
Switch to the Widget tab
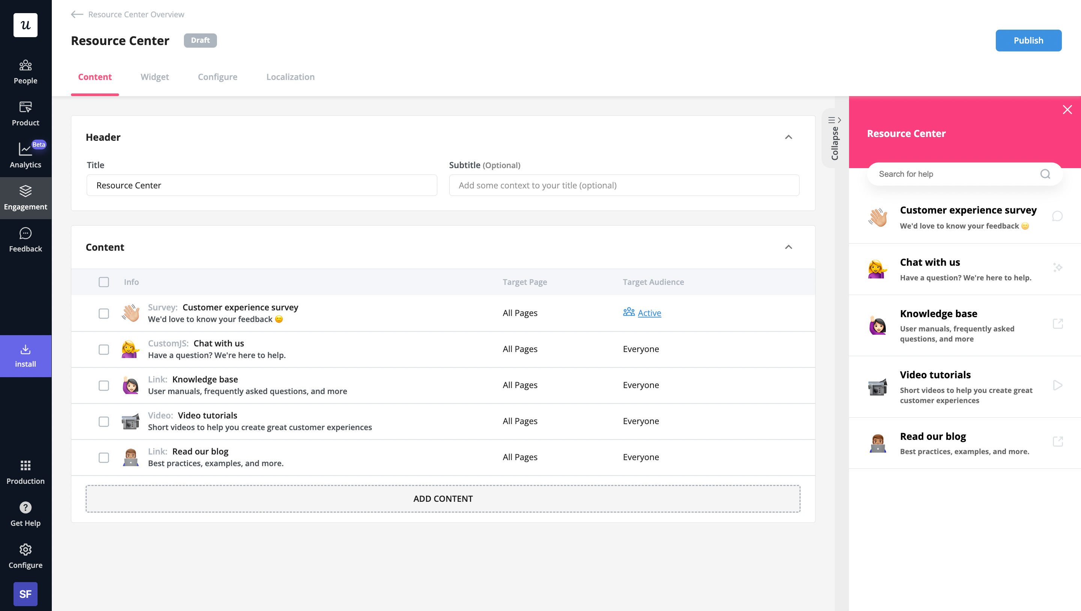pos(154,77)
